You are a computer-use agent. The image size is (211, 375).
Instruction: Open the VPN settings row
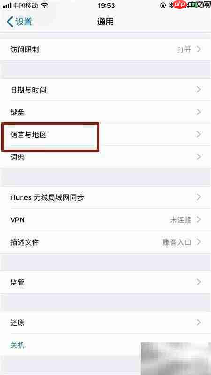click(105, 219)
